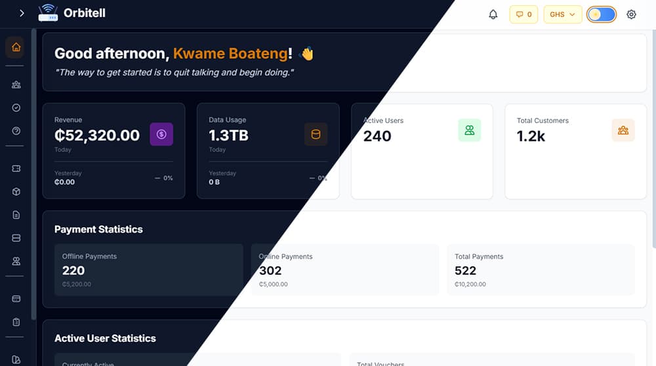The width and height of the screenshot is (656, 366).
Task: Open the two-users sidebar icon
Action: 16,261
